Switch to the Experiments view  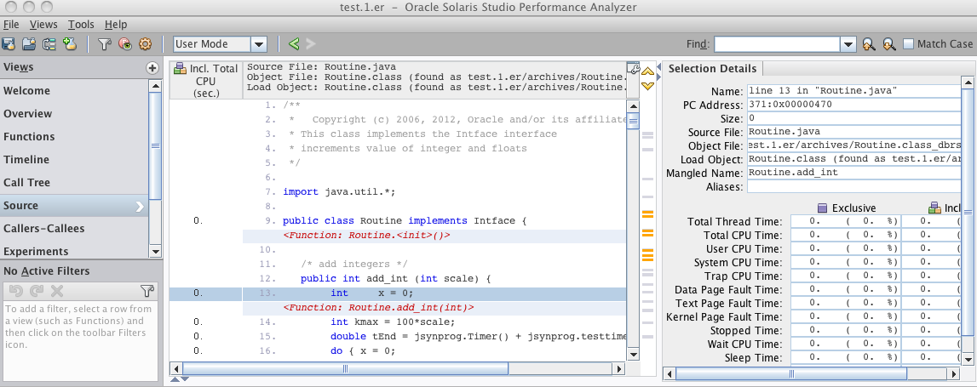coord(74,251)
